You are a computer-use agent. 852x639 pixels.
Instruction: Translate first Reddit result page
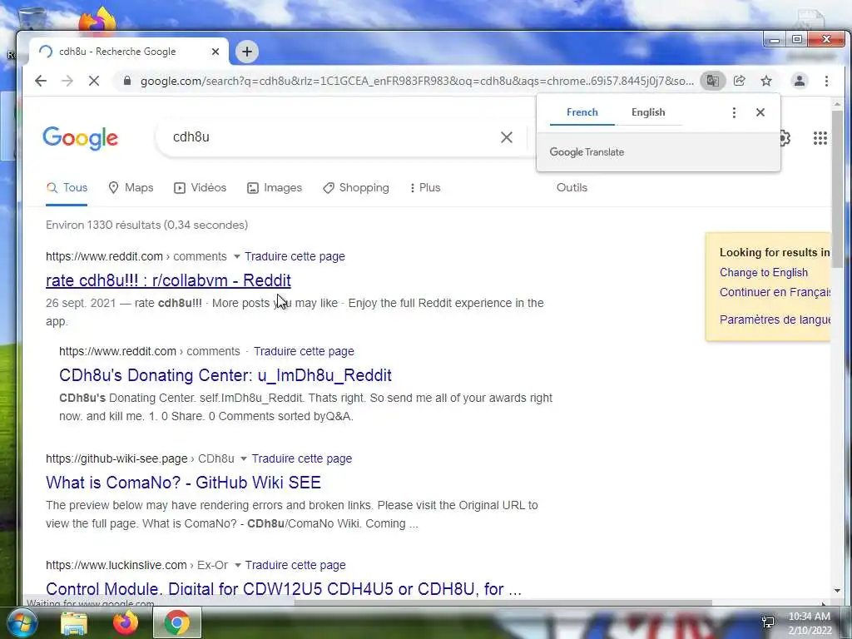(295, 256)
